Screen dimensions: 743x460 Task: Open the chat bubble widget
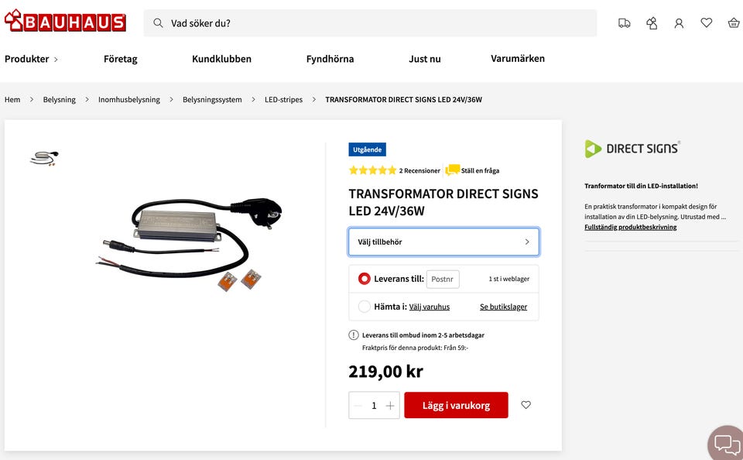(x=727, y=445)
